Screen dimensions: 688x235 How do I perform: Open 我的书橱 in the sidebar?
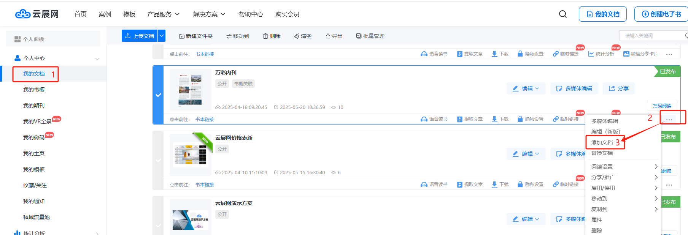coord(34,90)
